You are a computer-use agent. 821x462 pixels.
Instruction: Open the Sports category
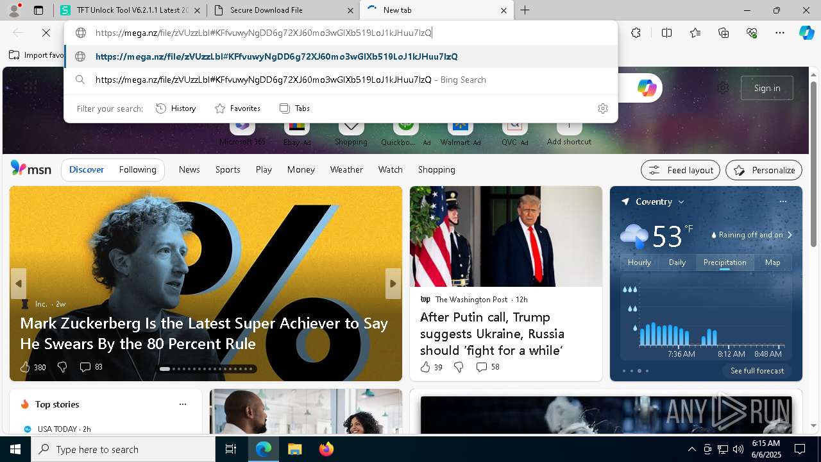(x=228, y=169)
